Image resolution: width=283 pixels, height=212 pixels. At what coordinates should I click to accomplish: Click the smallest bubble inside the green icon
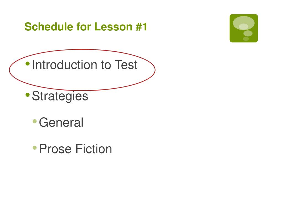point(246,39)
